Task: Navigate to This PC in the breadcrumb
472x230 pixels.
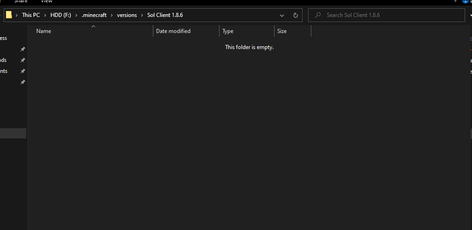Action: [x=31, y=15]
